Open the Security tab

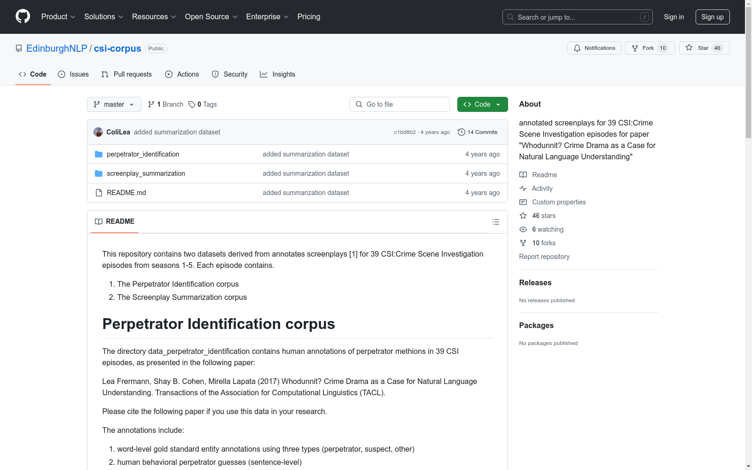pyautogui.click(x=230, y=74)
